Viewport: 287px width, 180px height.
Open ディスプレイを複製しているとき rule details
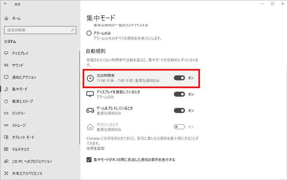pos(141,94)
